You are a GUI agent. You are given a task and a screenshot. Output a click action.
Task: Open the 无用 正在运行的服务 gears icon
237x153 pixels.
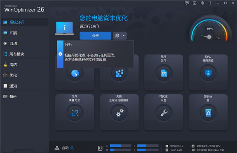pyautogui.click(x=119, y=113)
